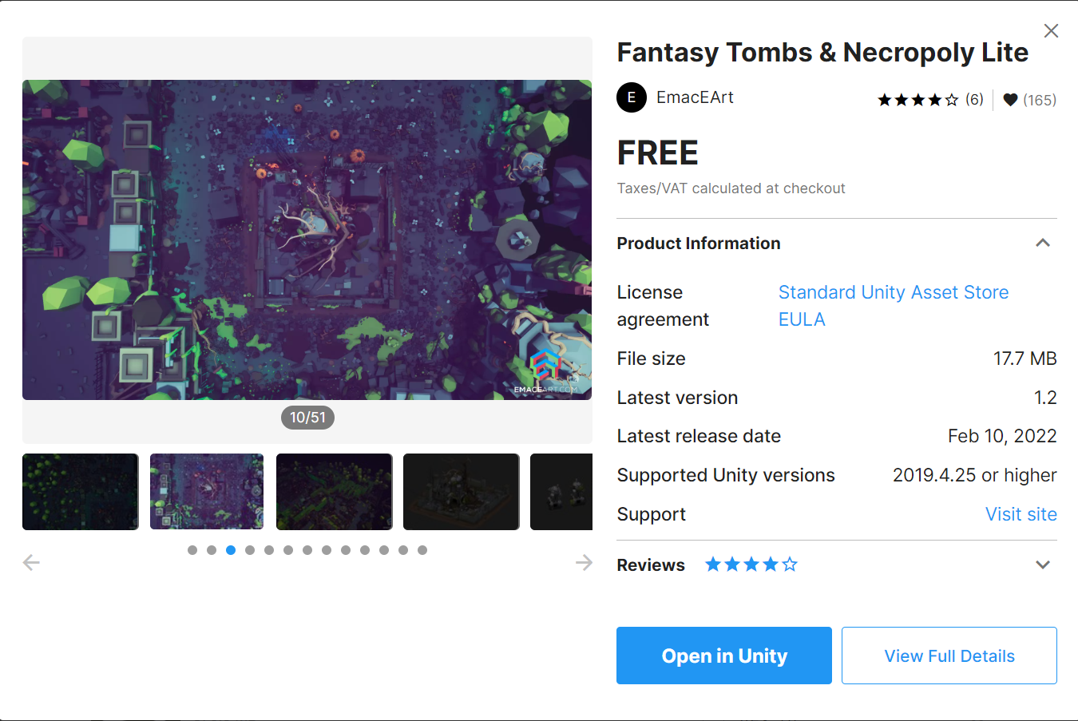Open the EmacEArt publisher name link
This screenshot has height=721, width=1078.
coord(695,97)
